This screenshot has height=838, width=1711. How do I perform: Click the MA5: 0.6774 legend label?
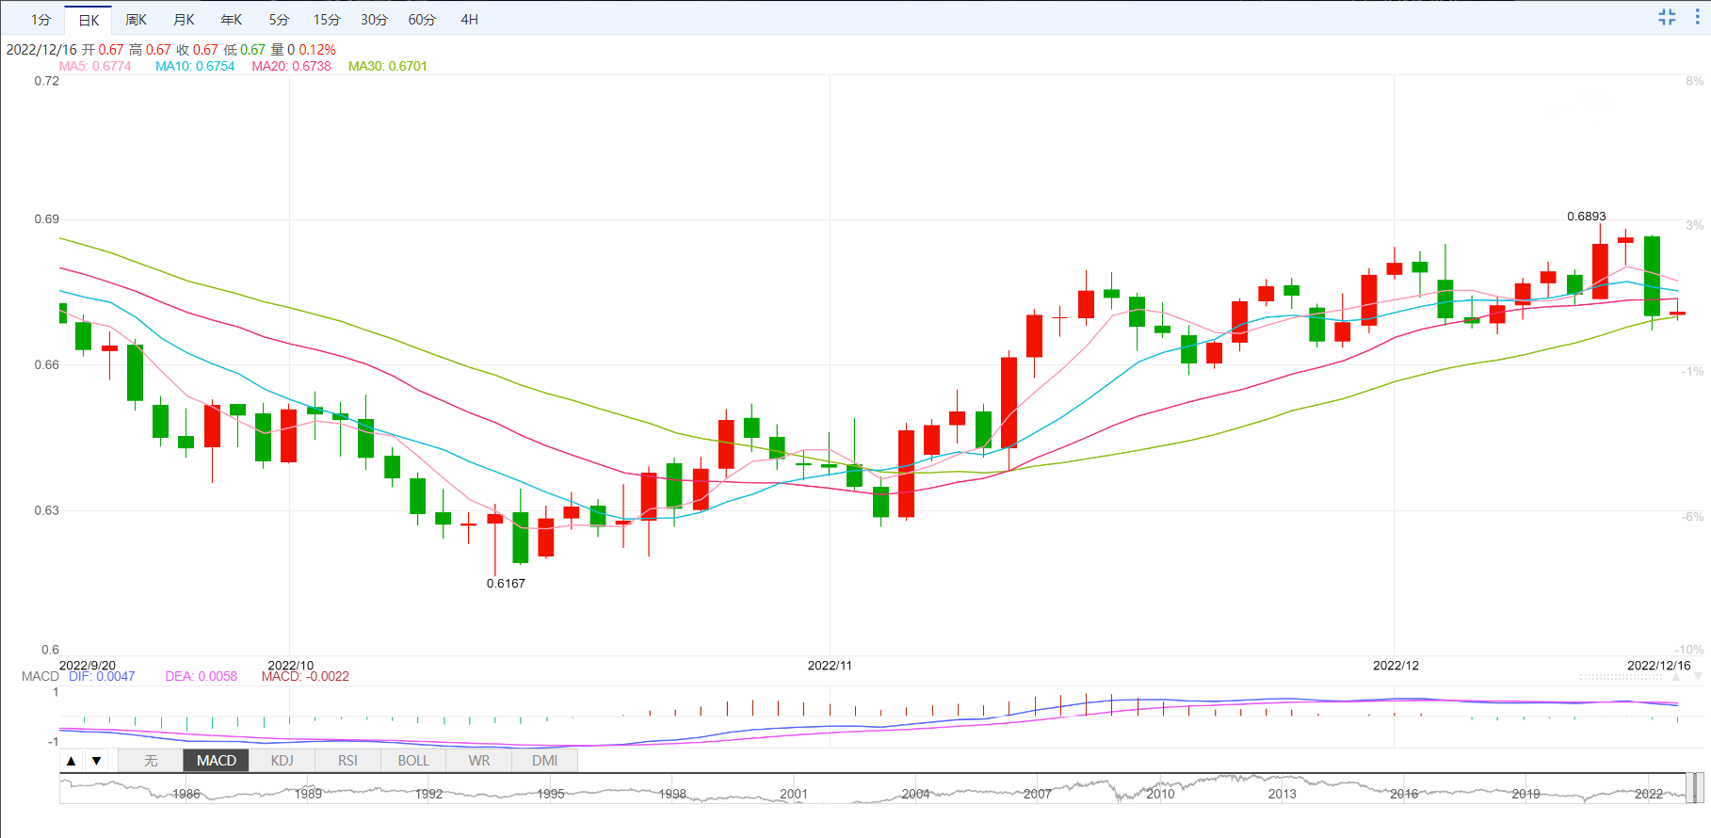click(95, 67)
